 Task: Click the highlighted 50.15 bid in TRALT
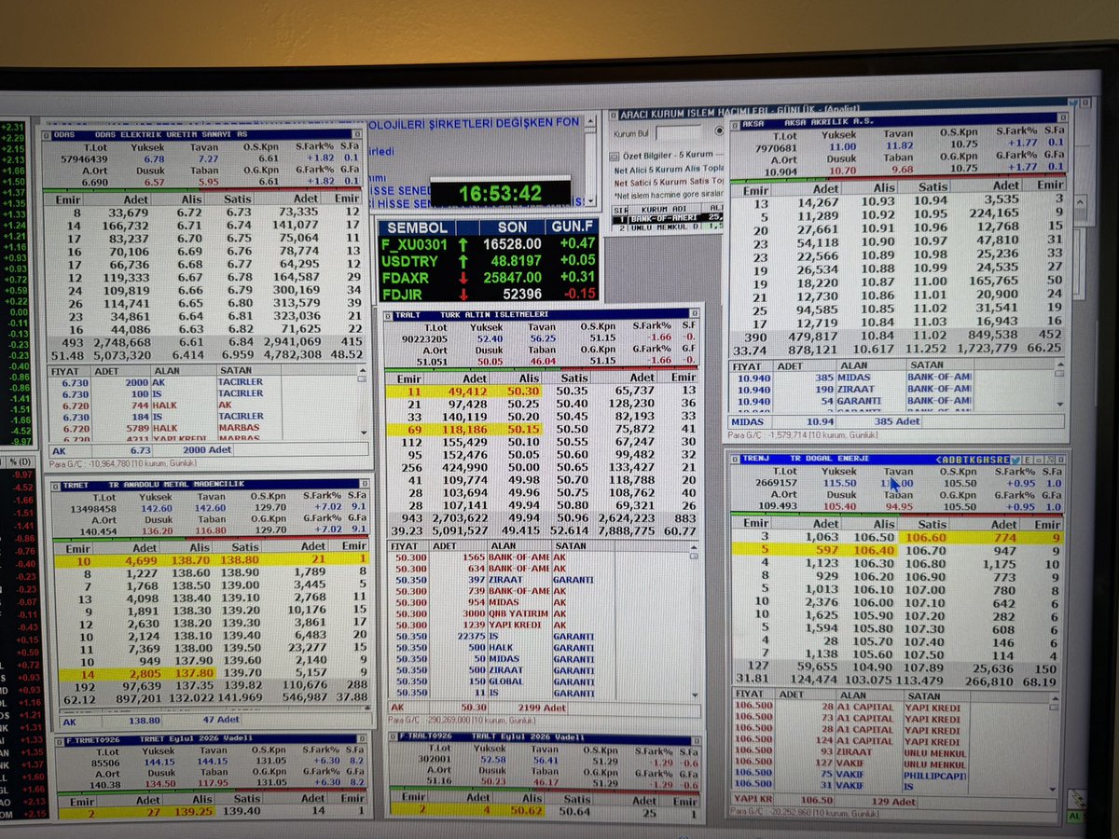(x=521, y=428)
